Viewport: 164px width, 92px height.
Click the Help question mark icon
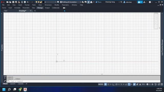click(x=150, y=2)
